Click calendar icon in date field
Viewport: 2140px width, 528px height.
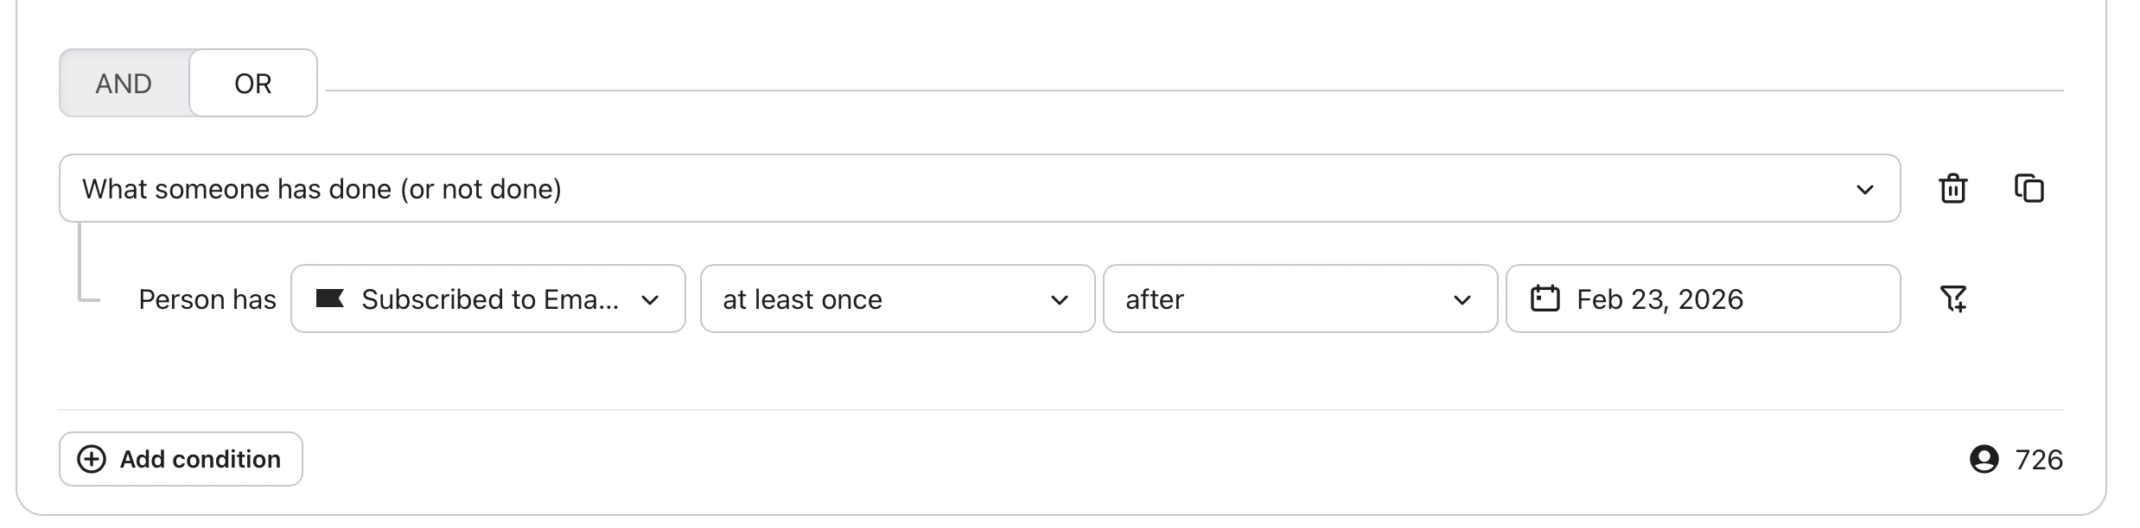point(1544,299)
